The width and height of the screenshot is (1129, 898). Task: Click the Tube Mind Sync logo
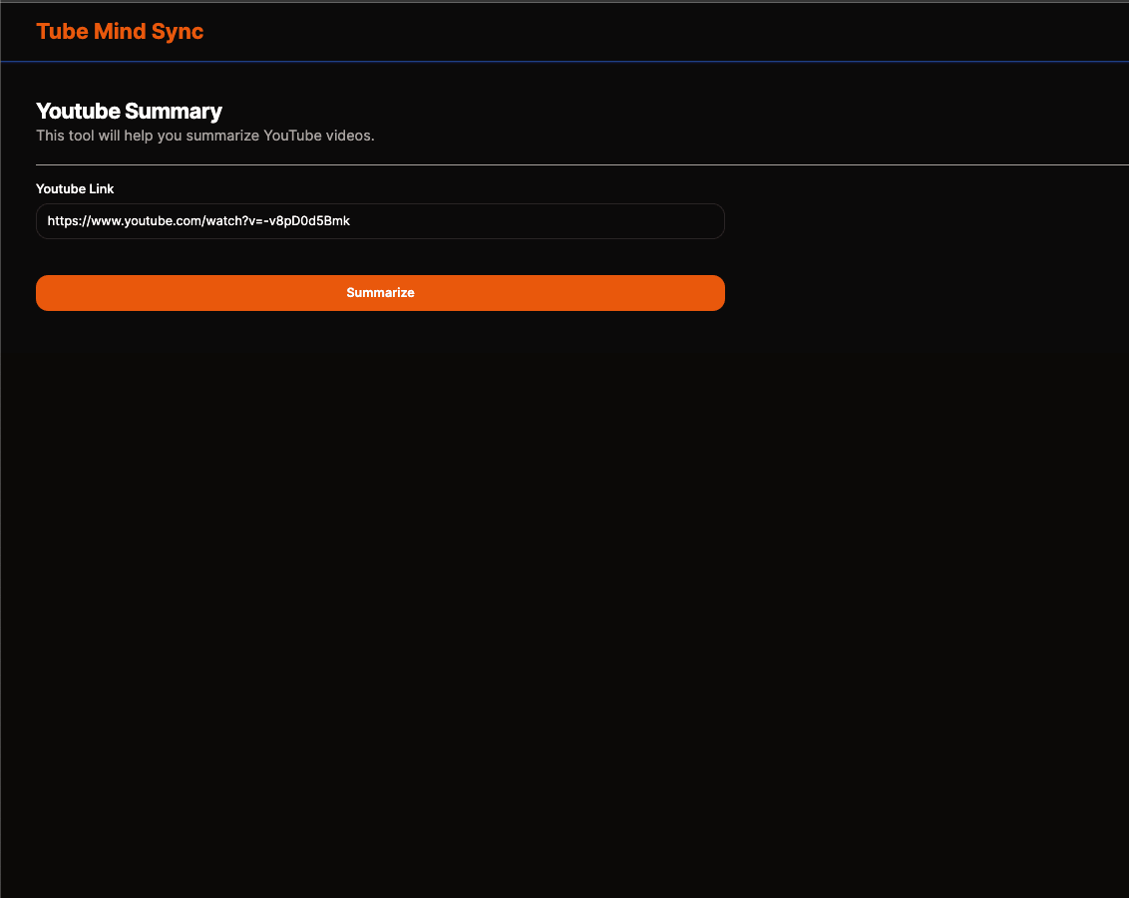coord(120,31)
